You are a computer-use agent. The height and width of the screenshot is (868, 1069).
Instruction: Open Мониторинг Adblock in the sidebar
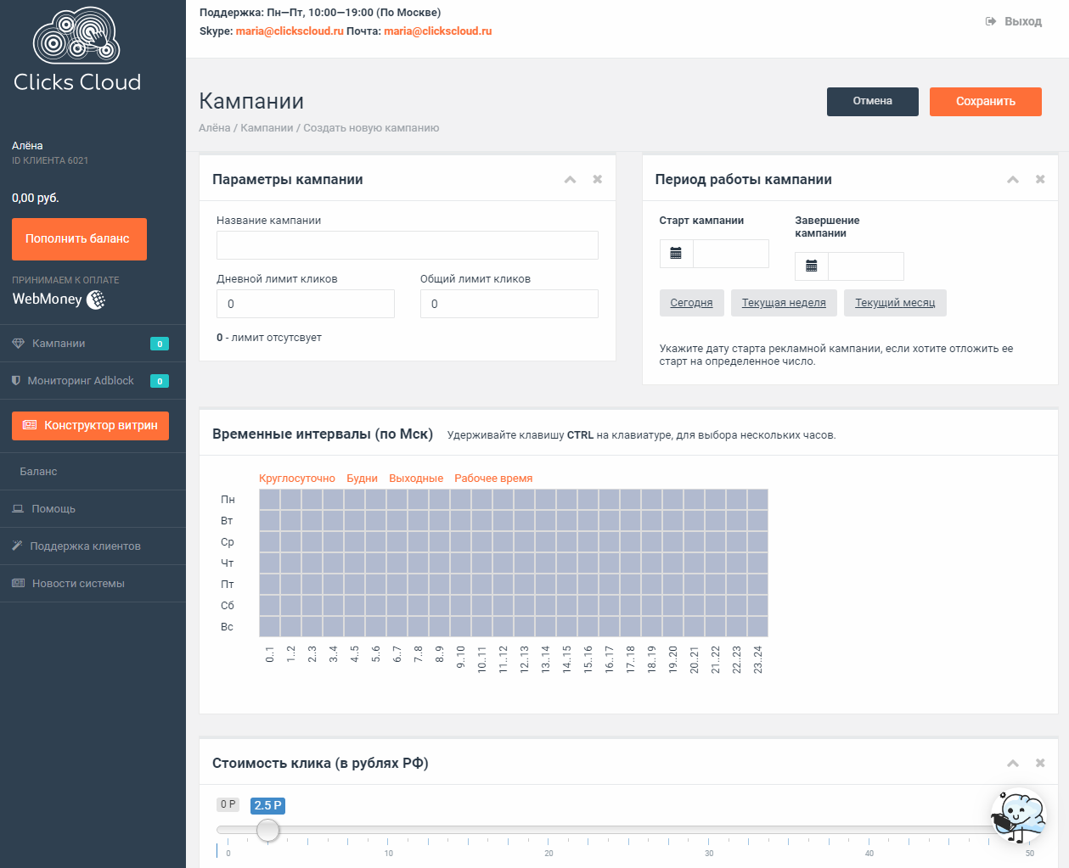pos(81,381)
